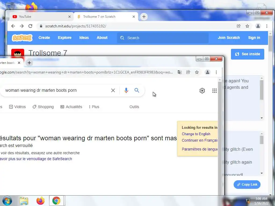Click the Scratch search field

(x=163, y=38)
